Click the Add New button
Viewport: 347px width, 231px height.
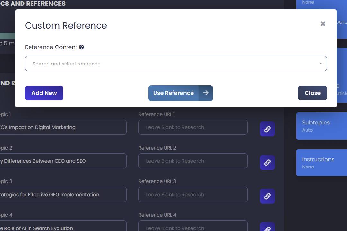point(44,93)
